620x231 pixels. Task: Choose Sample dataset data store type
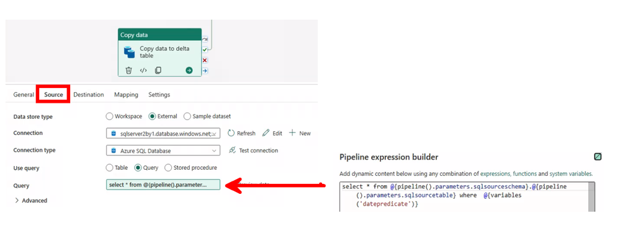point(187,116)
